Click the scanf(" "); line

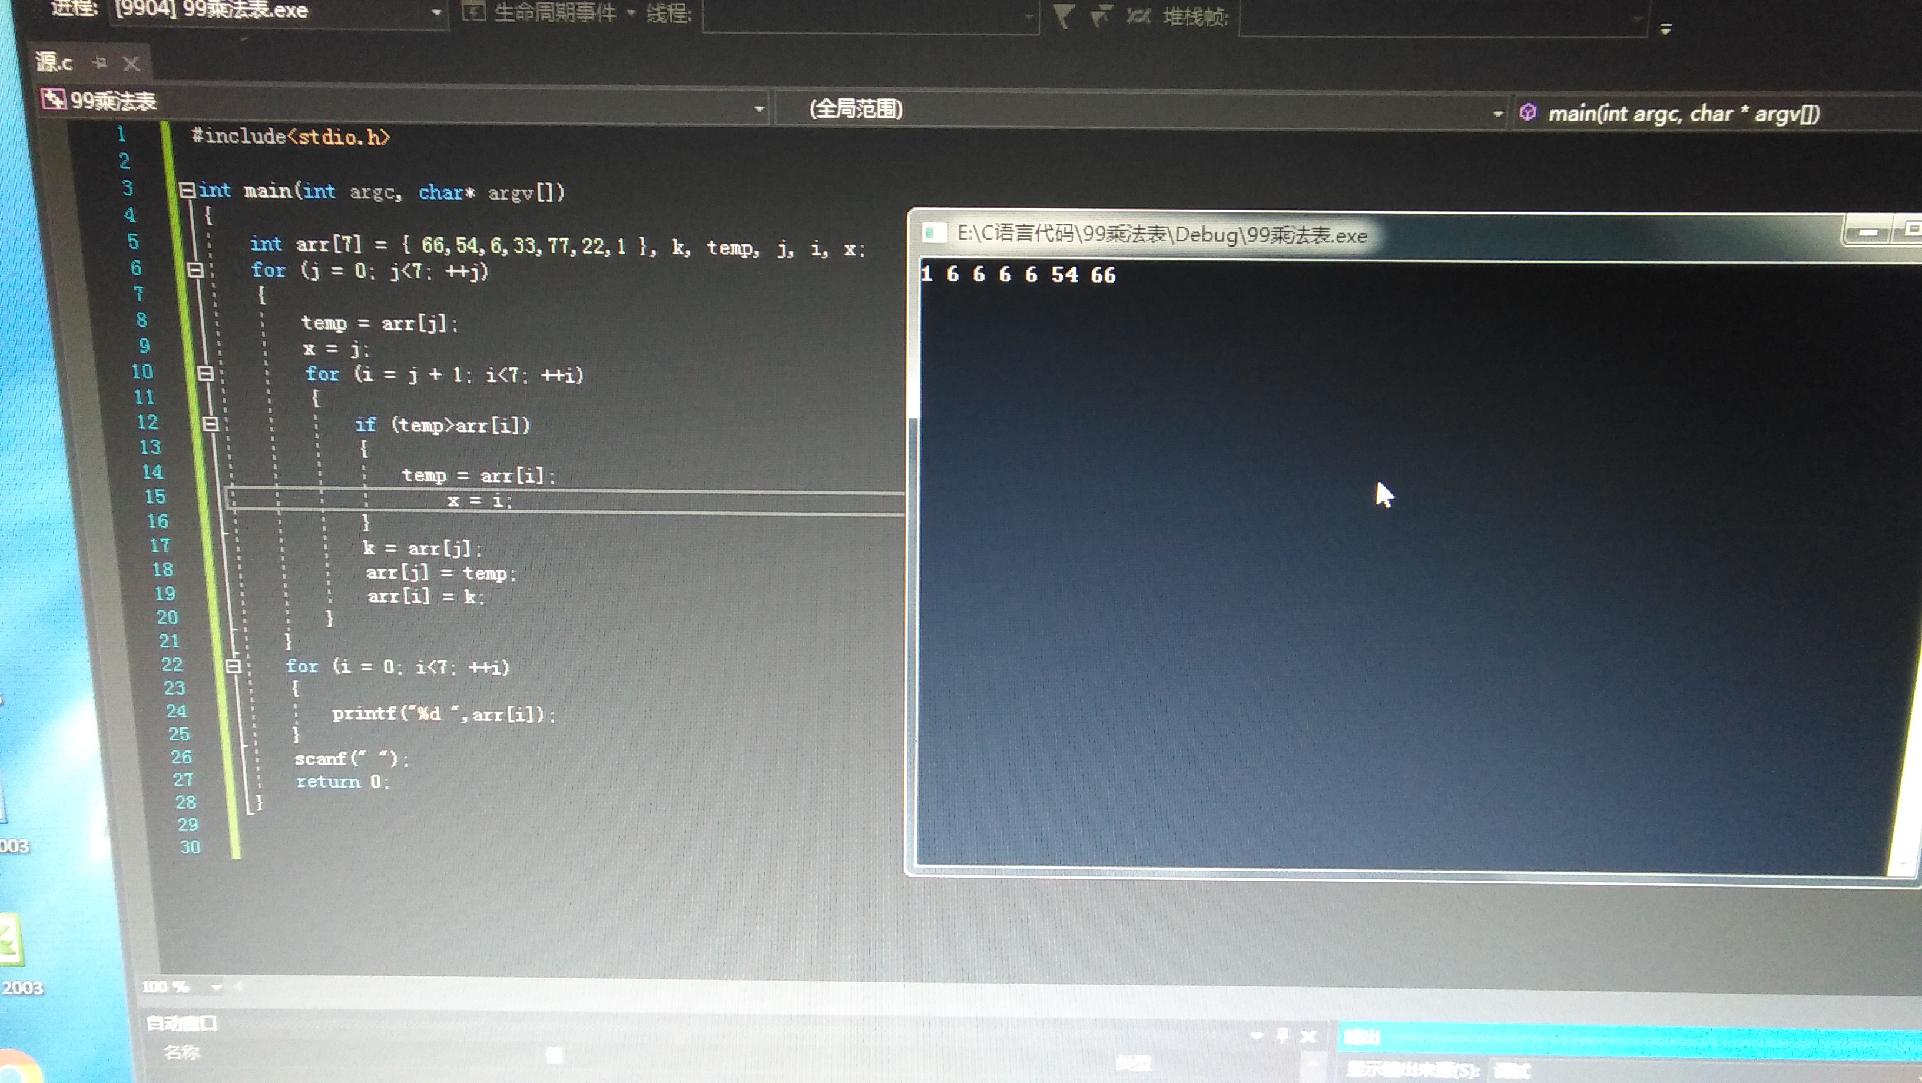point(352,759)
